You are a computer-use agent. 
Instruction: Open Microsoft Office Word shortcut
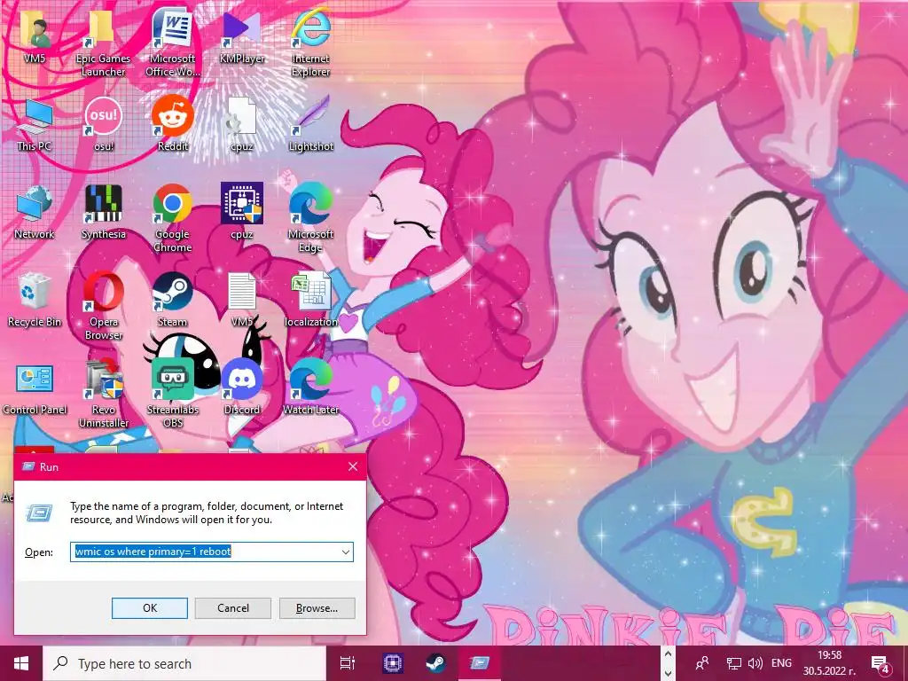(173, 44)
